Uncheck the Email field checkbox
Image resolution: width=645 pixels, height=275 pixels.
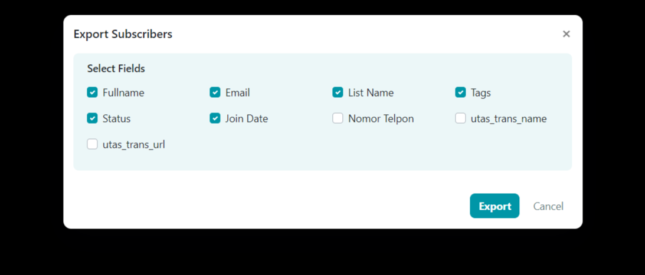(x=215, y=92)
